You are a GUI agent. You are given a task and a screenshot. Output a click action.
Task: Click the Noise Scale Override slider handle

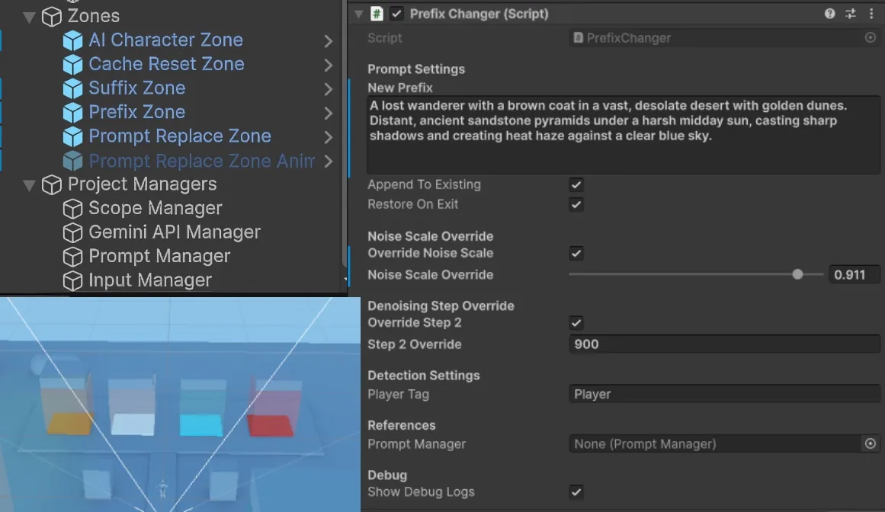[x=797, y=274]
